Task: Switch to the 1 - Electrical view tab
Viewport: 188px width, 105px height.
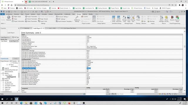Action: (x=26, y=28)
